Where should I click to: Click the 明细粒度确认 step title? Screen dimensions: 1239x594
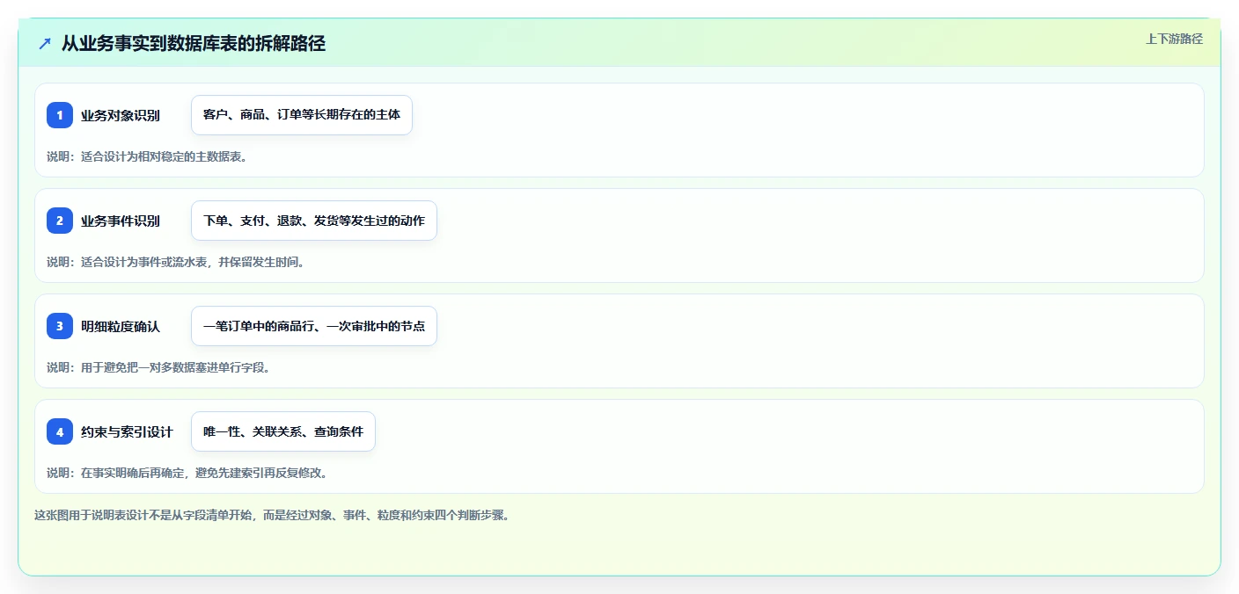(x=121, y=326)
